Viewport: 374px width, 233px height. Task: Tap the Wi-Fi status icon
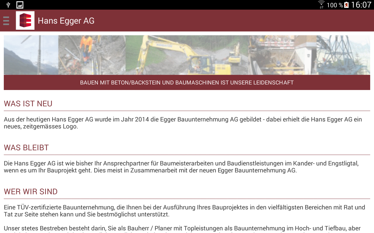[x=321, y=5]
